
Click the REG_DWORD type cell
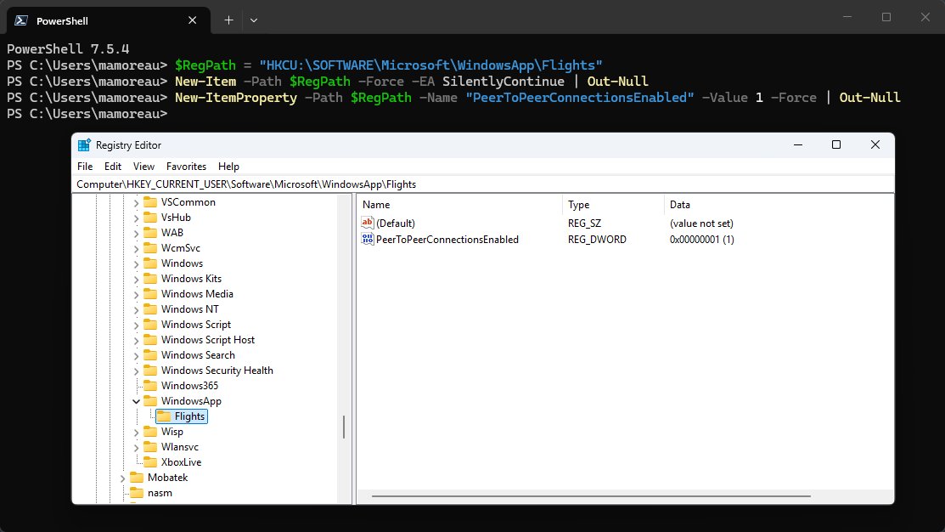(597, 240)
